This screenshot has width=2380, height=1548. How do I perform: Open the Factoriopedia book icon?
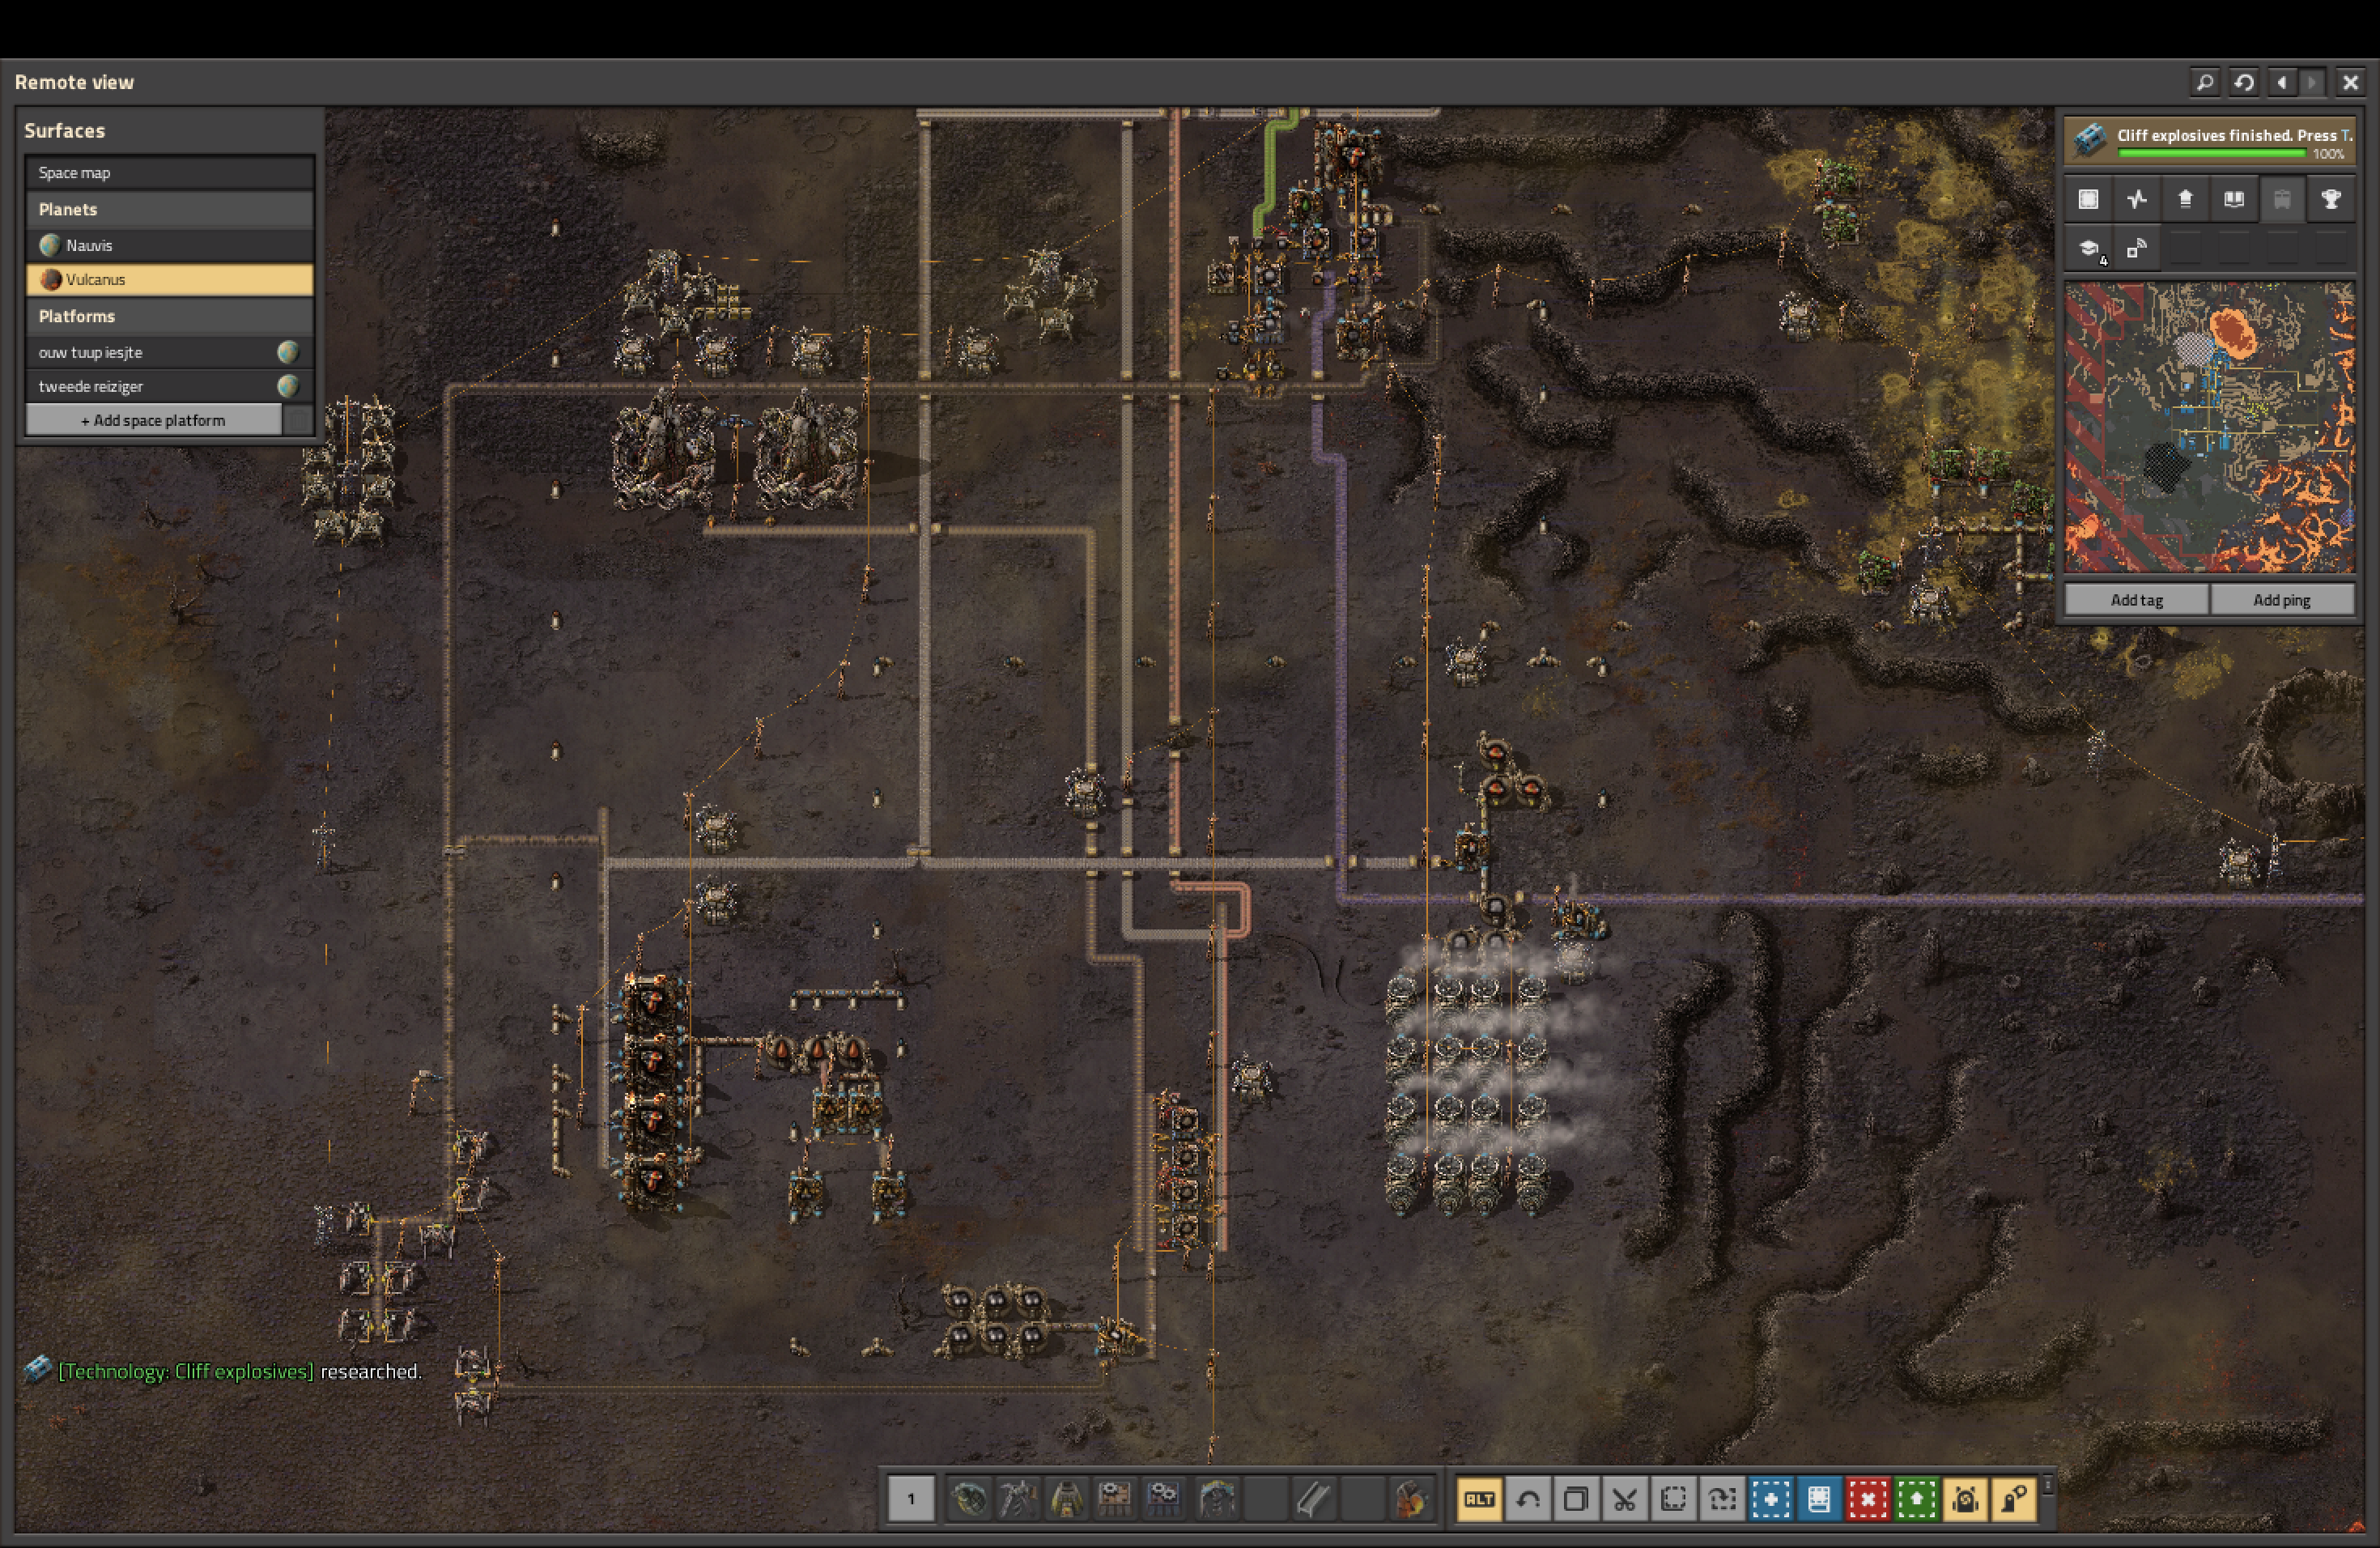[2234, 199]
